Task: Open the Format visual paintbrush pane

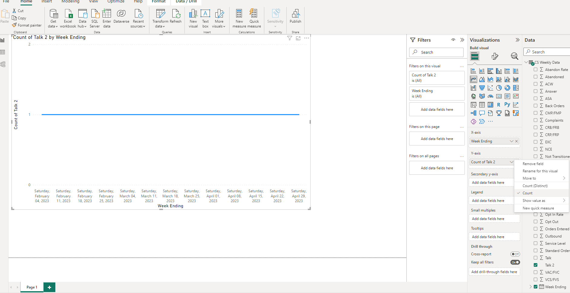Action: (495, 56)
